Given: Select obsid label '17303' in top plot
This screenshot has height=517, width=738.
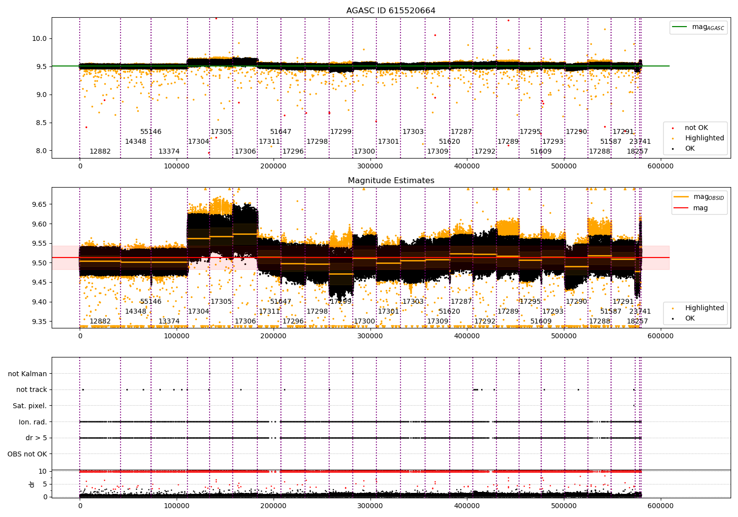Looking at the screenshot, I should (413, 132).
